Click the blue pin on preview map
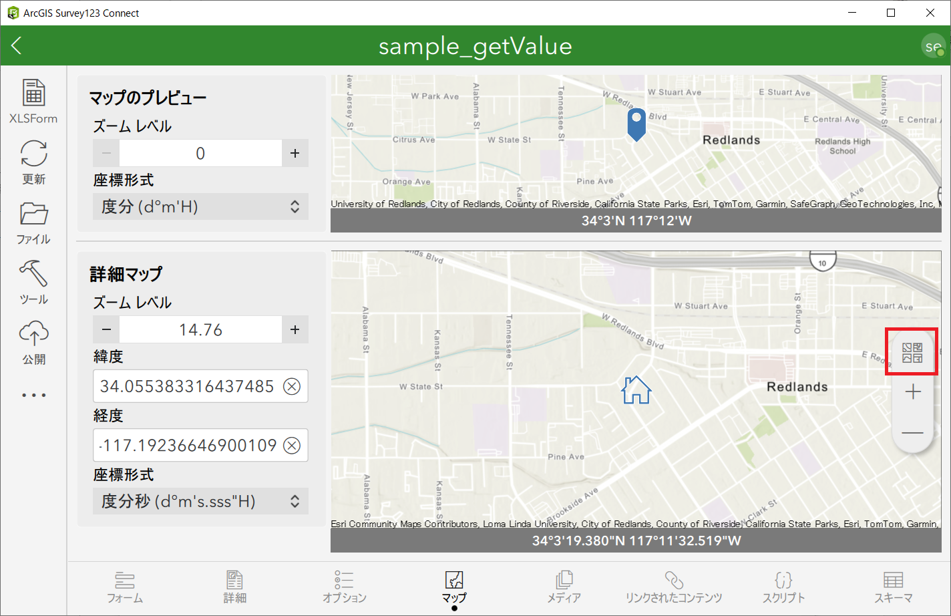951x616 pixels. point(636,124)
